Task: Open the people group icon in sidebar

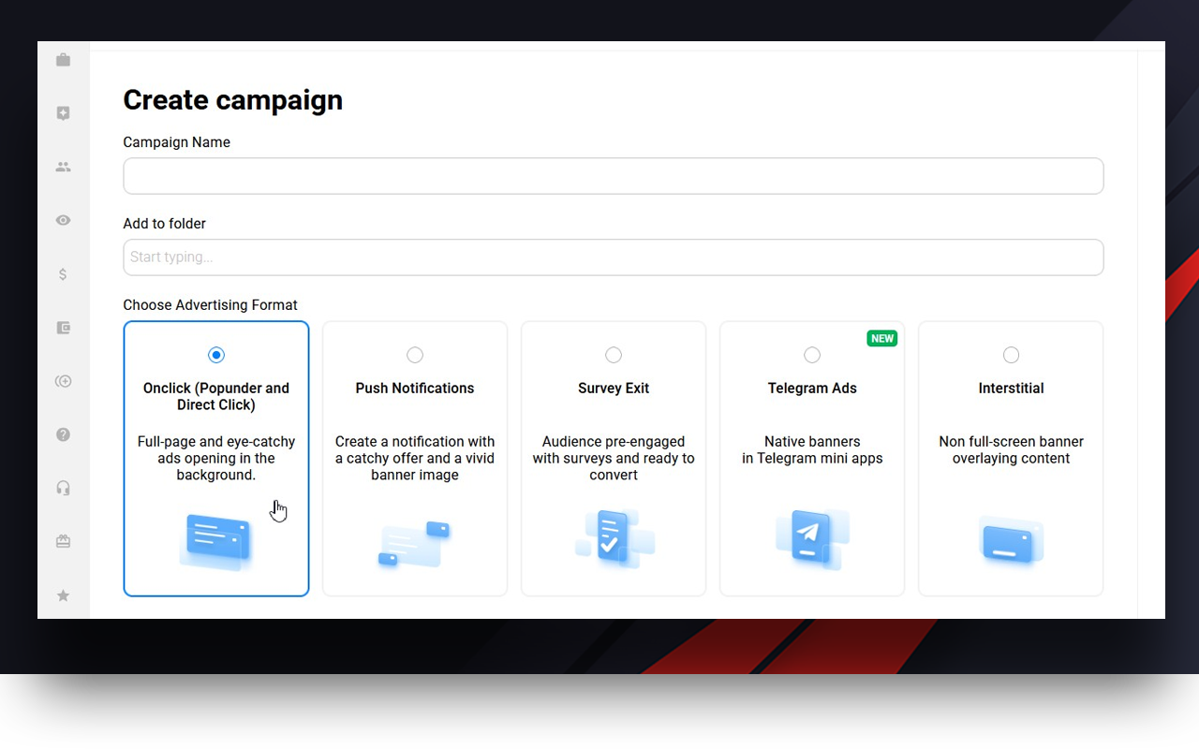Action: [63, 167]
